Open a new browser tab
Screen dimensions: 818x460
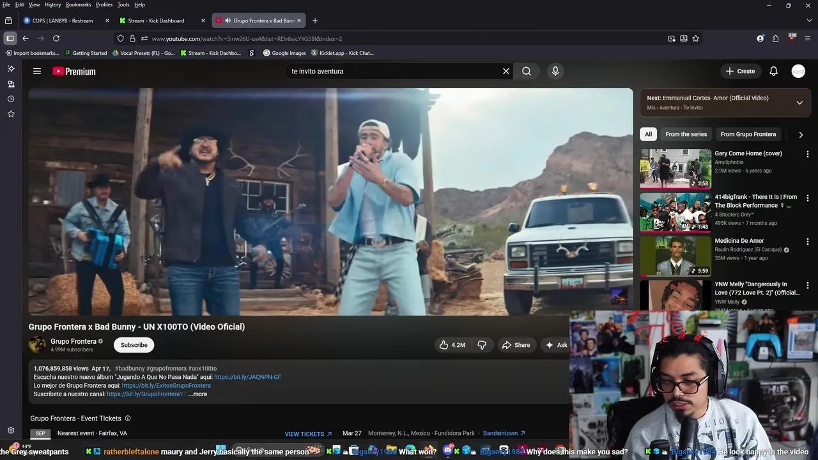point(314,20)
